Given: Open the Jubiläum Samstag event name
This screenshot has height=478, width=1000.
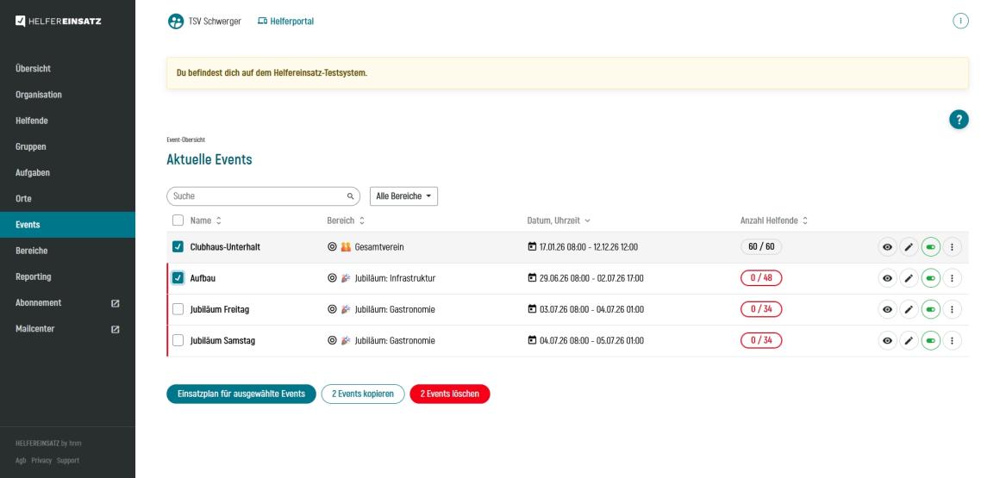Looking at the screenshot, I should coord(222,341).
